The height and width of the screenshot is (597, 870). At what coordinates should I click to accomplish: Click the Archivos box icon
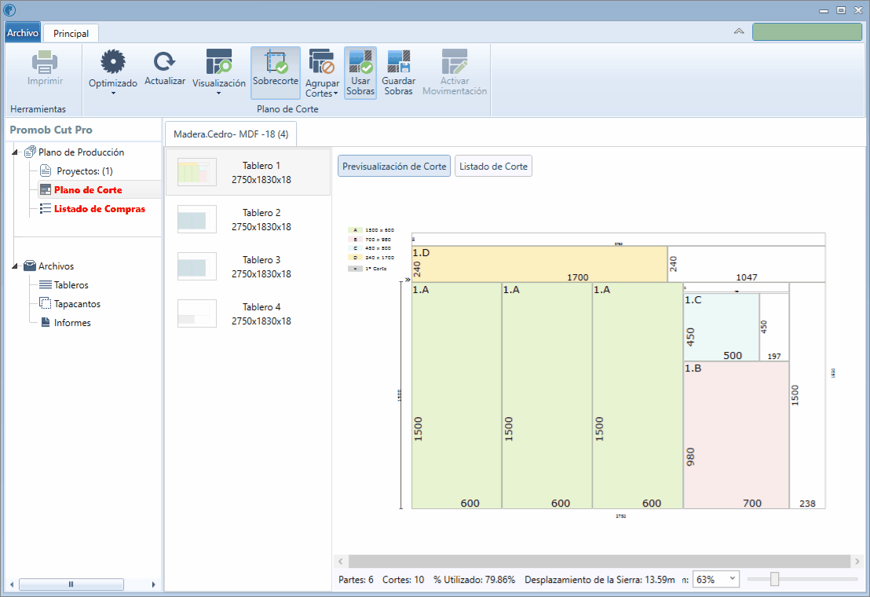point(30,266)
